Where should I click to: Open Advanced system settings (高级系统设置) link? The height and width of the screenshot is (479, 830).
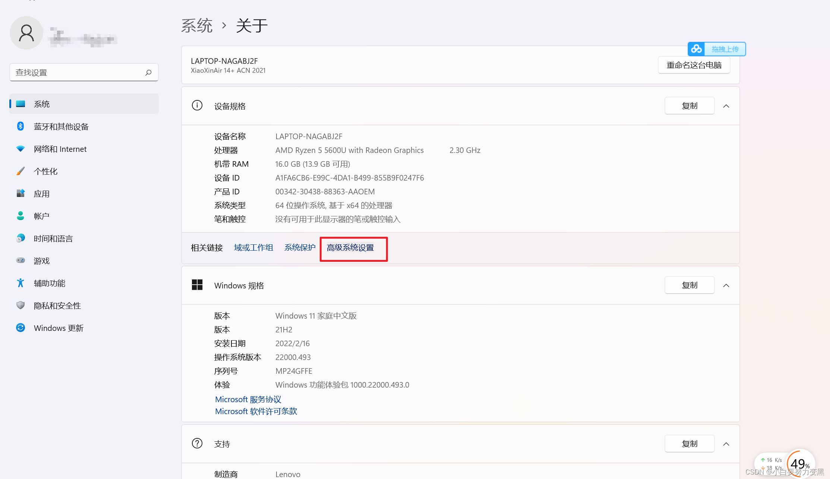click(x=350, y=248)
